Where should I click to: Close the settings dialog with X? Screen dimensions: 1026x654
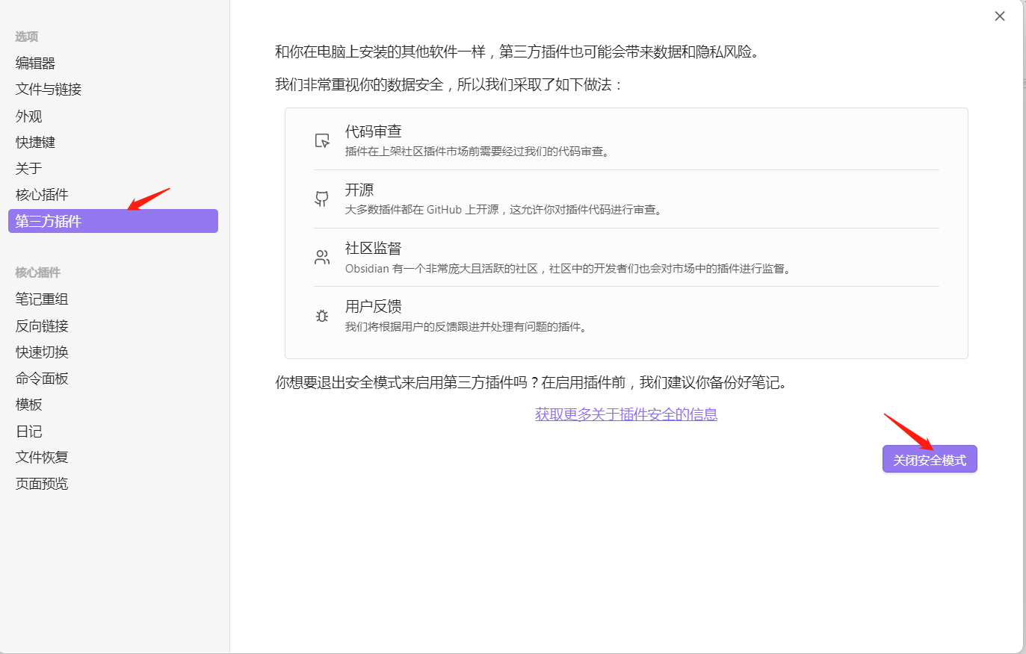[1000, 16]
